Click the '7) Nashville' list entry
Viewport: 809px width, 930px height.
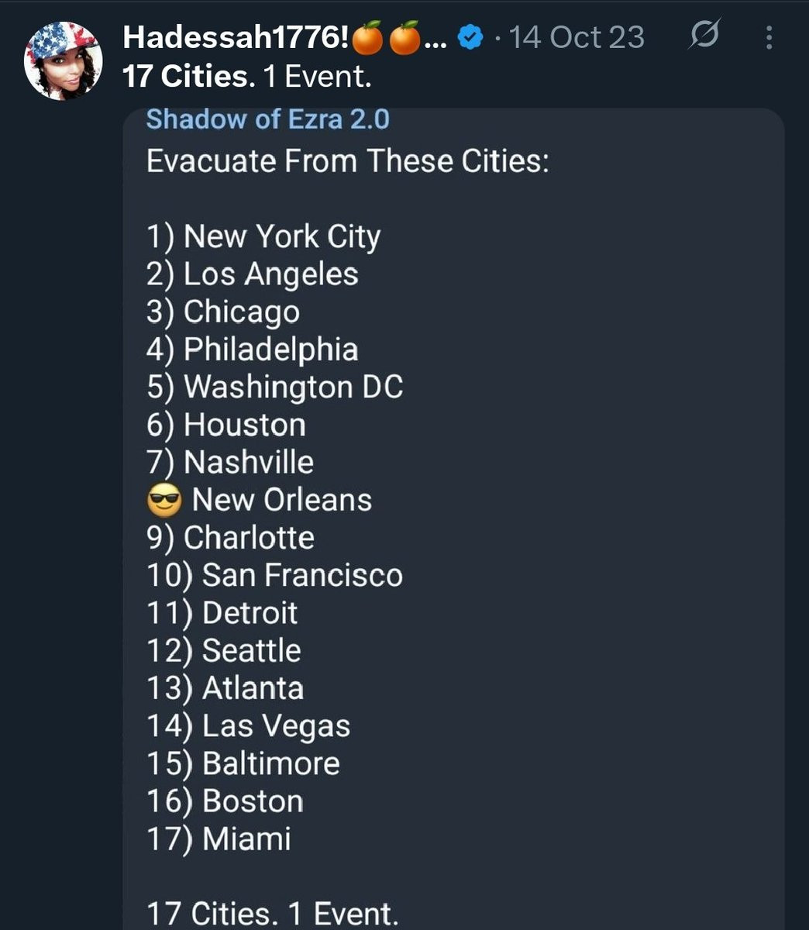tap(230, 463)
